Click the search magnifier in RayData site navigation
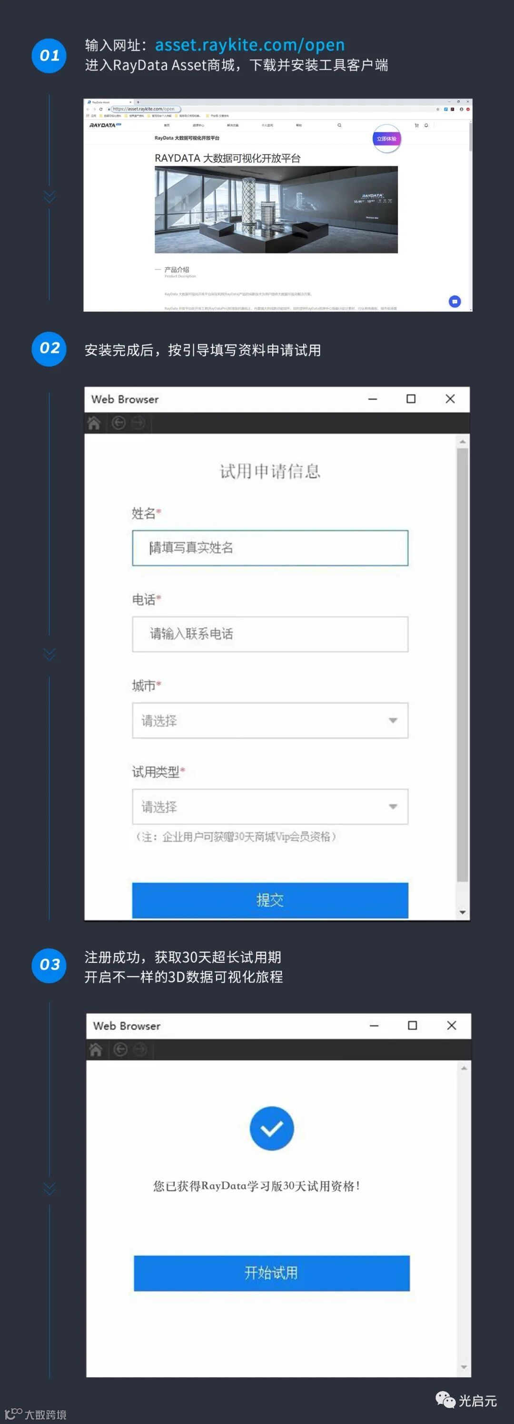Screen dimensions: 514x1424 click(x=339, y=125)
